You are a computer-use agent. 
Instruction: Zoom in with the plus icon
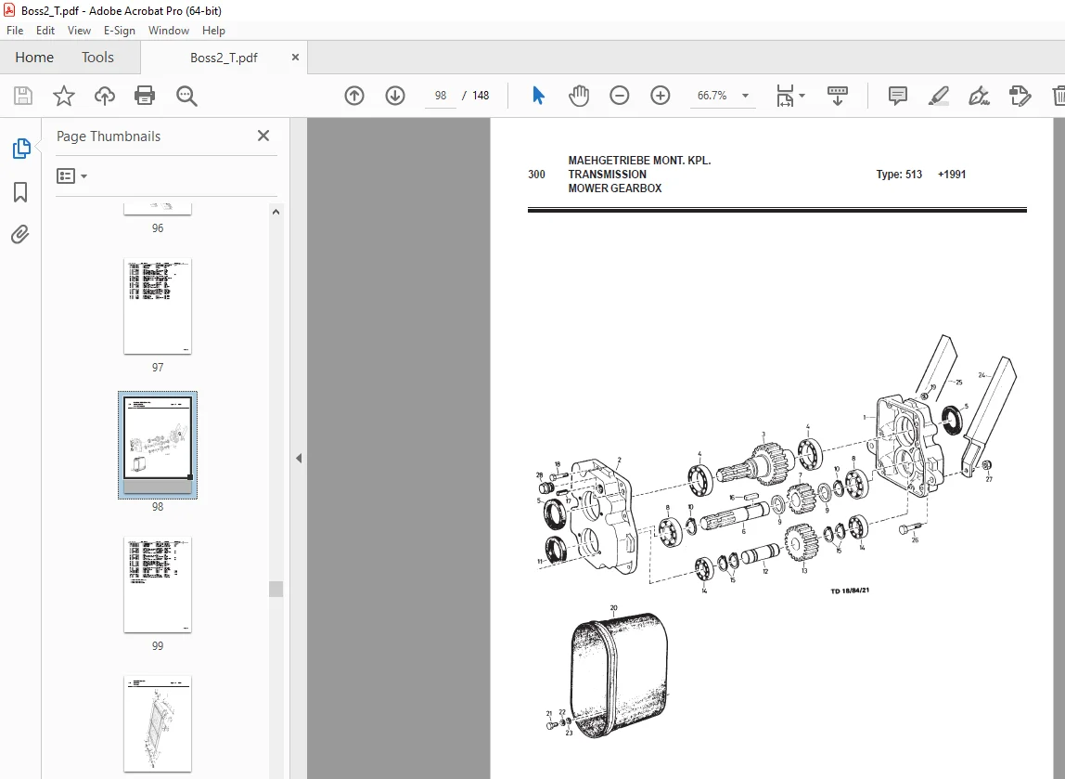pos(661,96)
